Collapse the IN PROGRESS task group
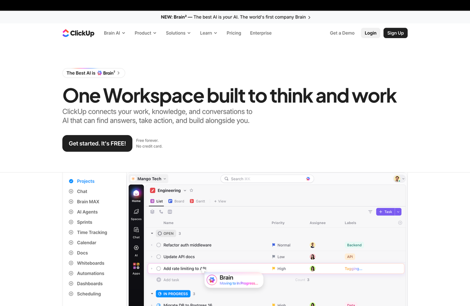 tap(152, 294)
